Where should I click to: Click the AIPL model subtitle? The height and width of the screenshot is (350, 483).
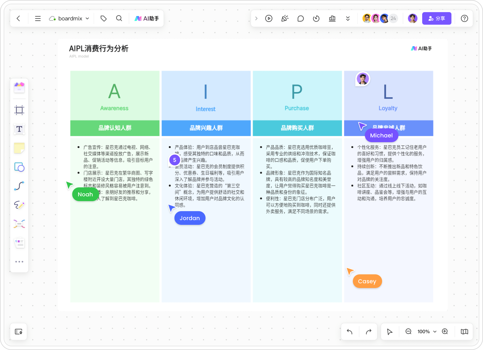(79, 56)
